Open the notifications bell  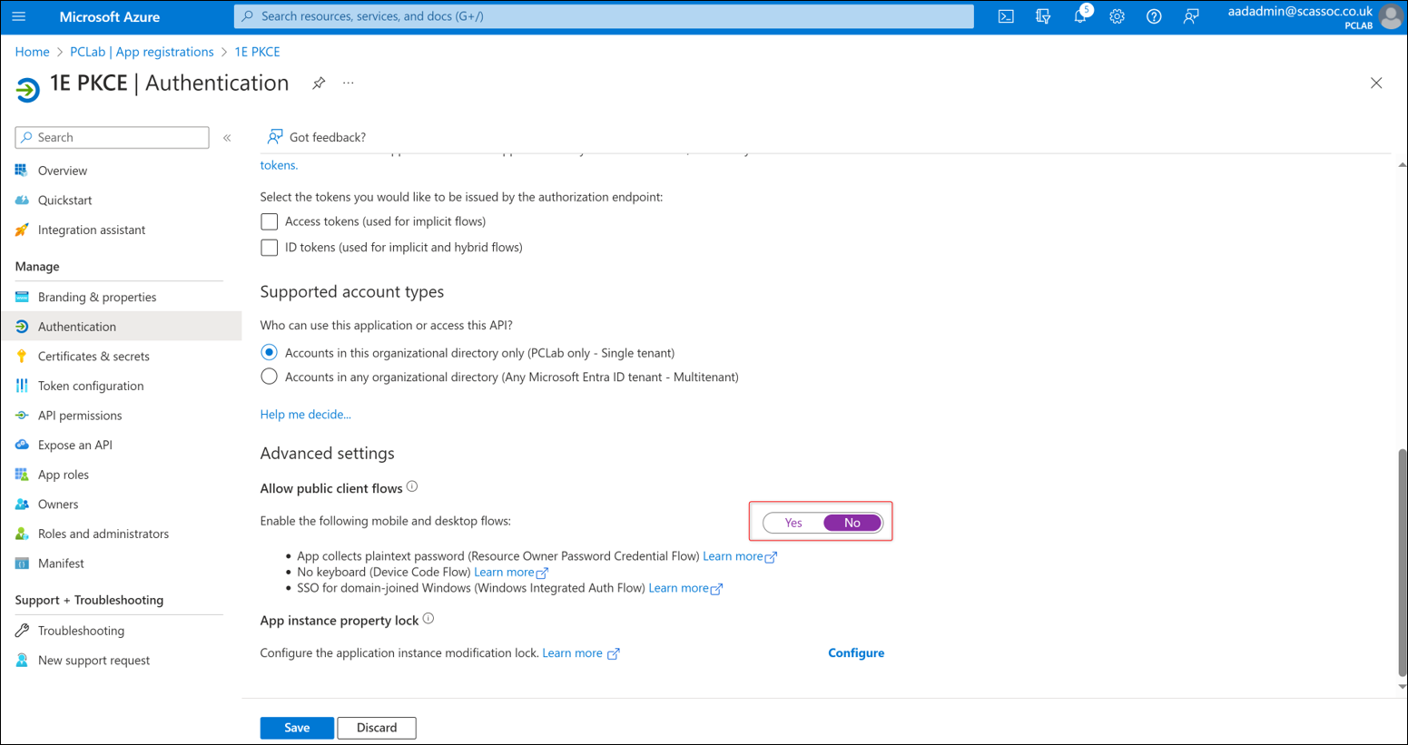coord(1079,16)
